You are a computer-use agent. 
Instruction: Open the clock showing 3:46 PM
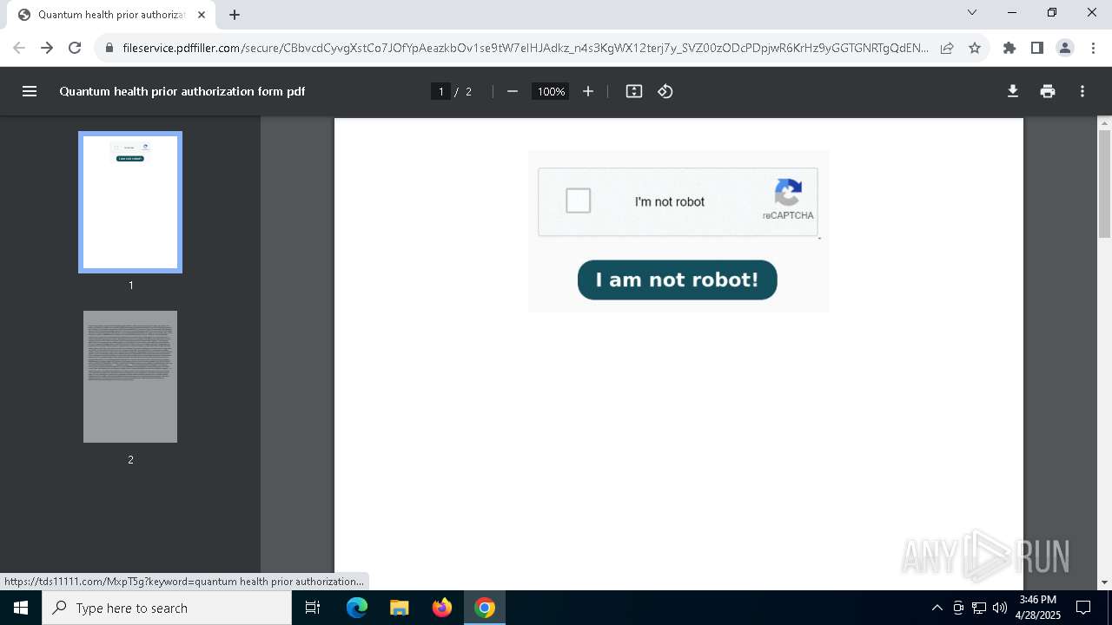[x=1037, y=608]
